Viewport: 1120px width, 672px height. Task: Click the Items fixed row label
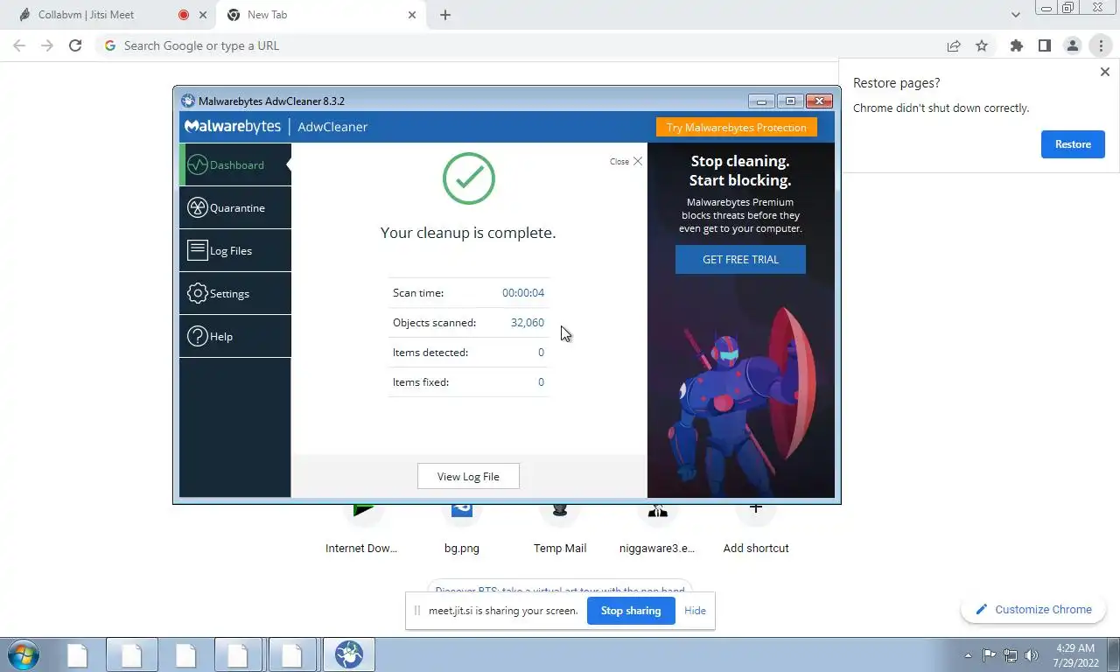[x=421, y=382]
